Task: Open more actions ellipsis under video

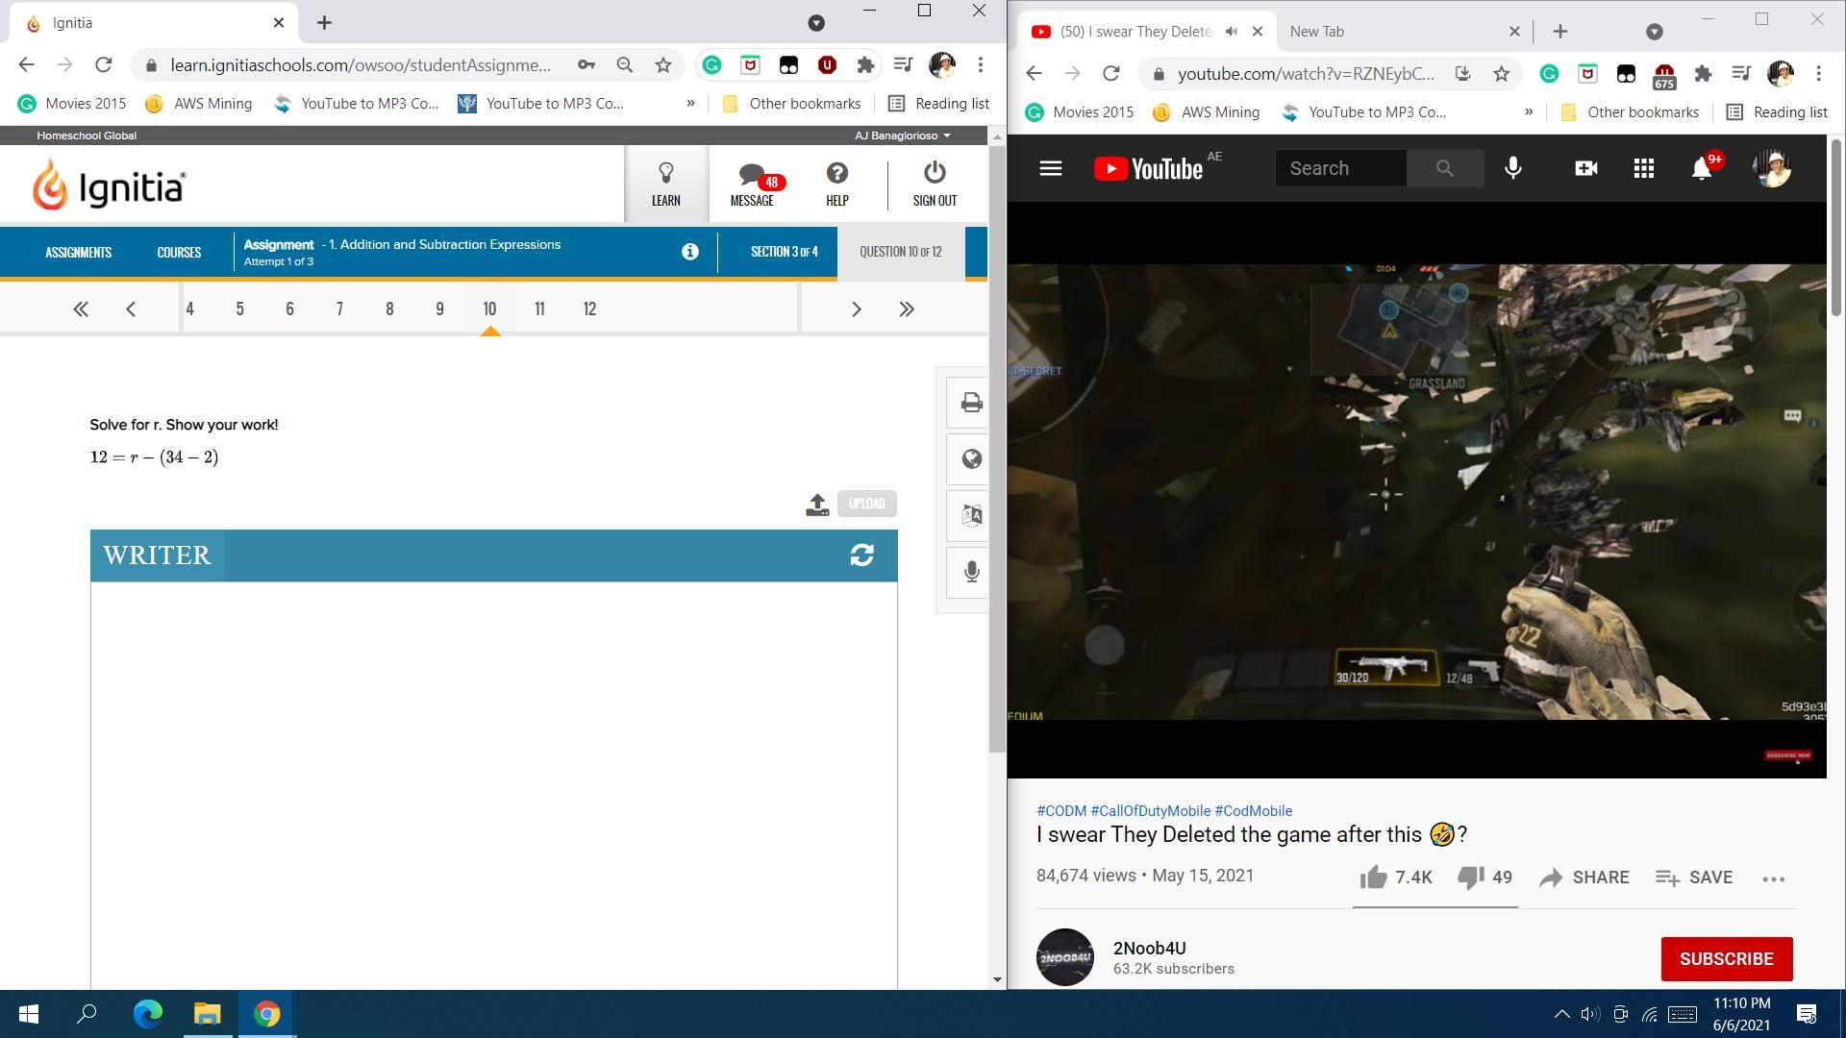Action: (1773, 878)
